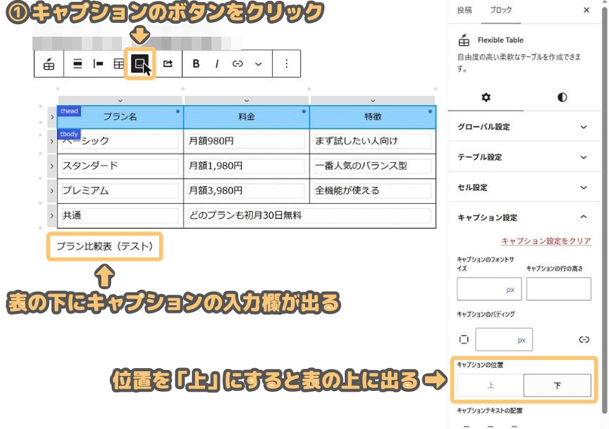Screen dimensions: 609x429
Task: Insert a link with the toolbar link icon
Action: coord(237,63)
